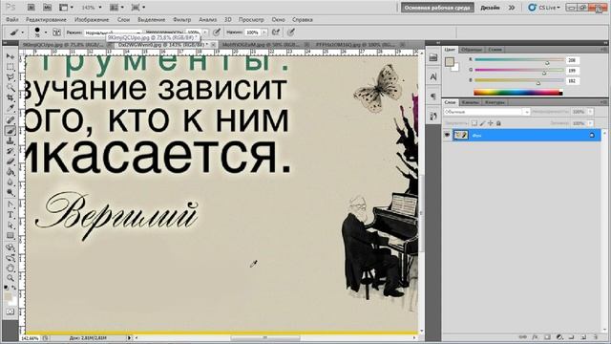Switch to the Дизайн workspace

tap(490, 8)
